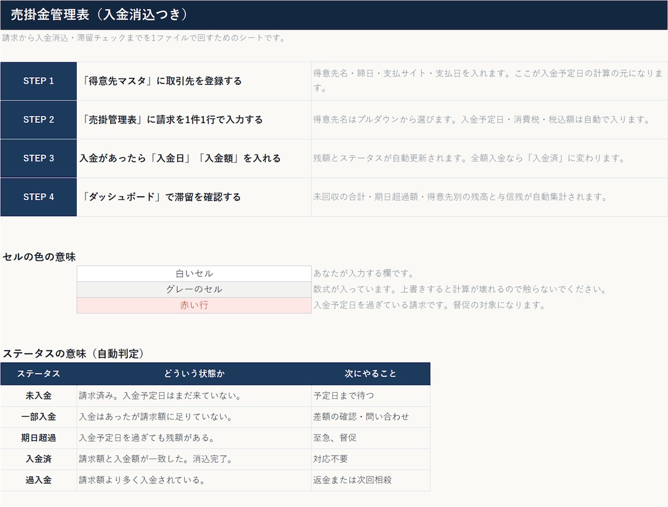Click 入金はあったが請求額に足りていない。 cell
Image resolution: width=668 pixels, height=507 pixels.
(x=194, y=417)
